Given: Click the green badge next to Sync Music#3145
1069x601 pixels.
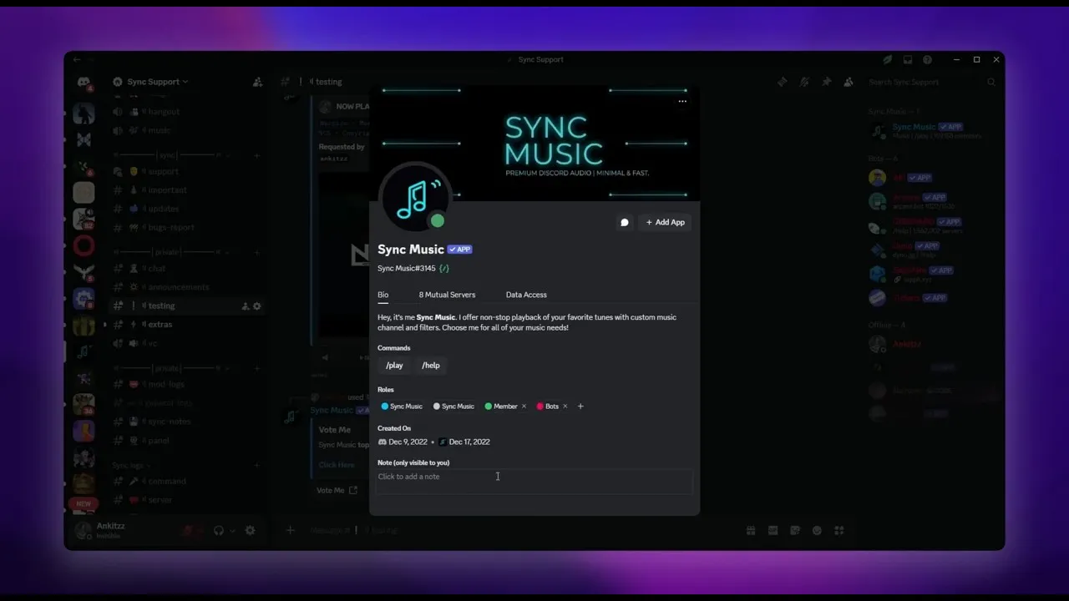Looking at the screenshot, I should coord(444,269).
